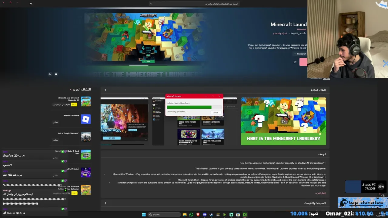Click Show more link under description
Image resolution: width=388 pixels, height=218 pixels.
click(321, 193)
